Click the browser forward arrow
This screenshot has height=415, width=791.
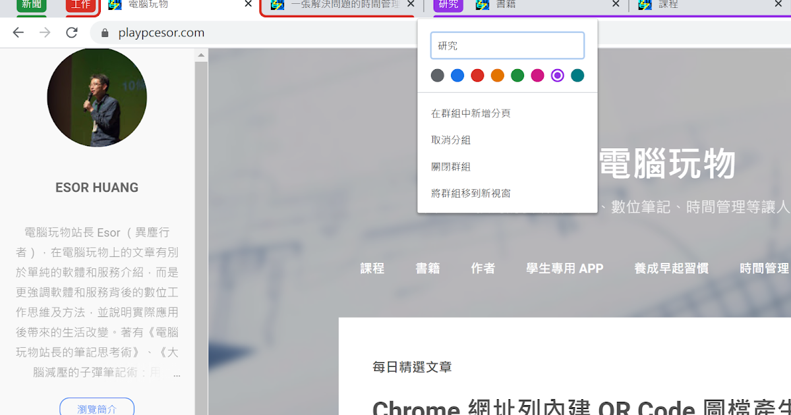[45, 32]
